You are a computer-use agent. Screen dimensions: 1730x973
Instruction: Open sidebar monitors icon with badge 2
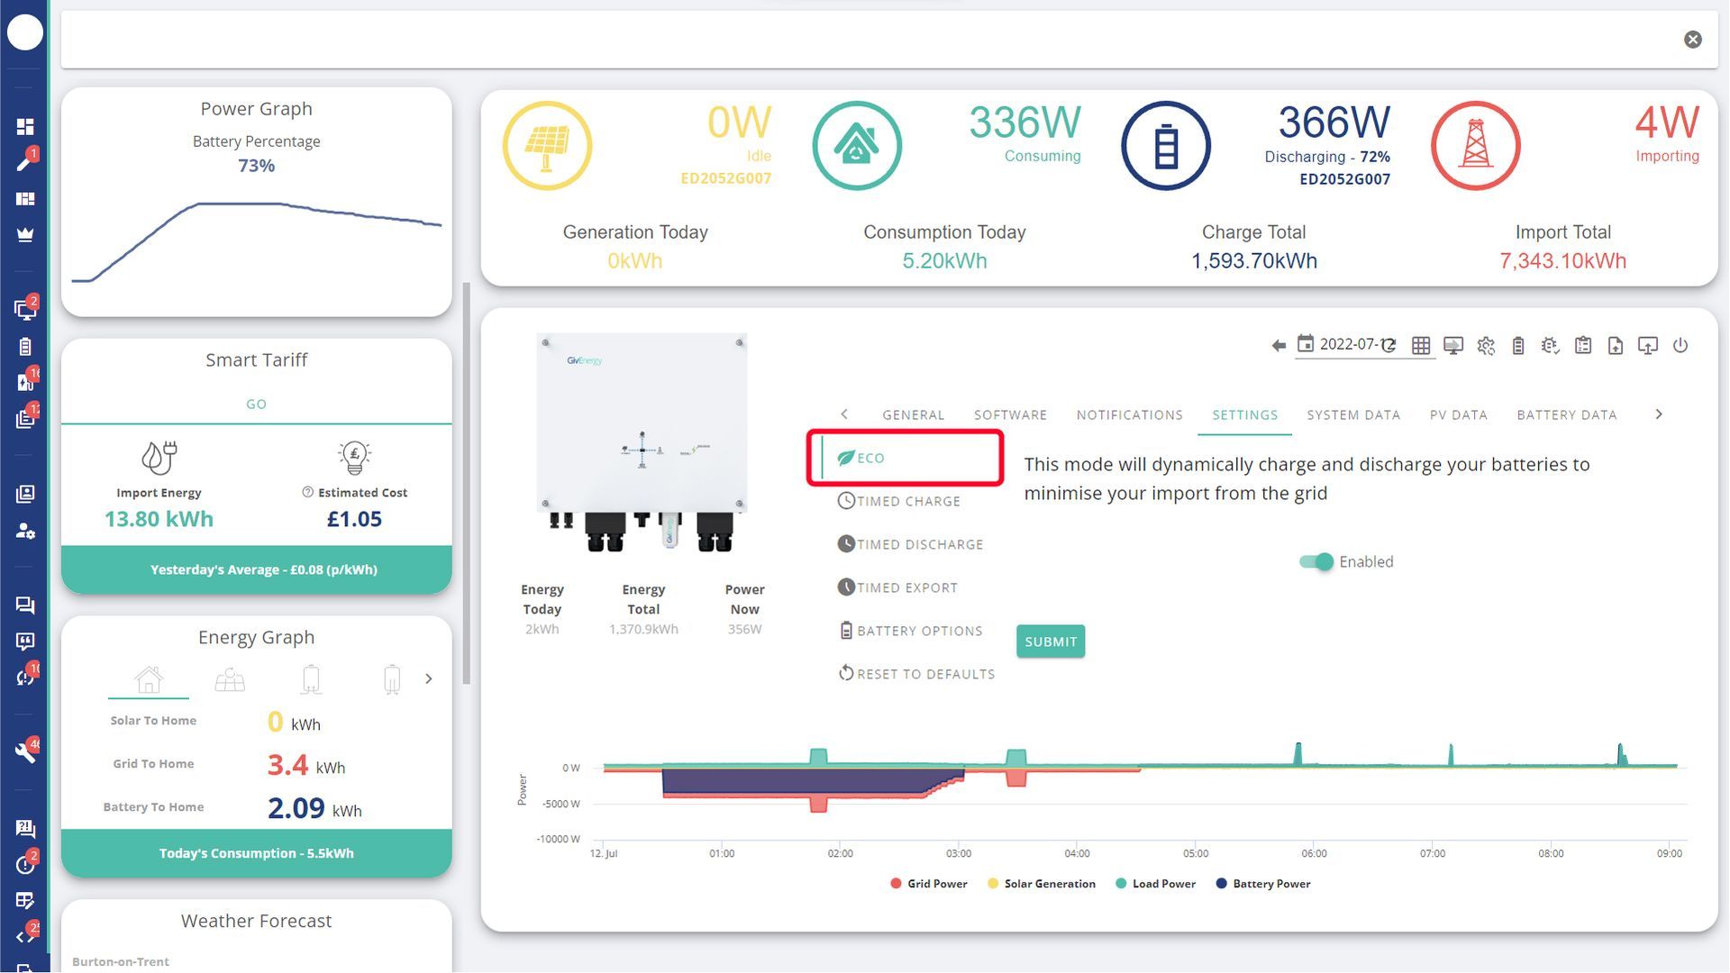[25, 310]
